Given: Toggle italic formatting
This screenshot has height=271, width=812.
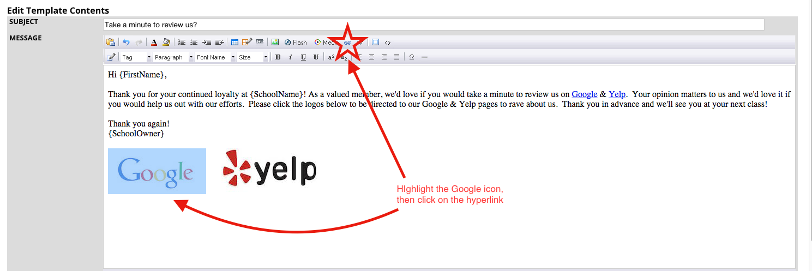Looking at the screenshot, I should (290, 57).
